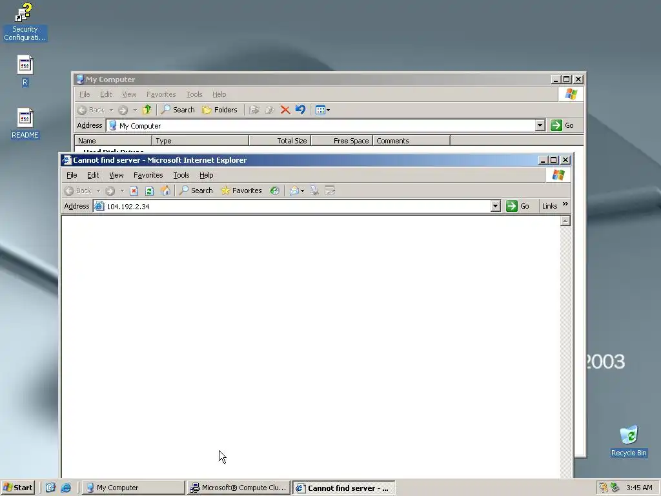This screenshot has width=661, height=496.
Task: Sort by Comments column header
Action: tap(411, 141)
